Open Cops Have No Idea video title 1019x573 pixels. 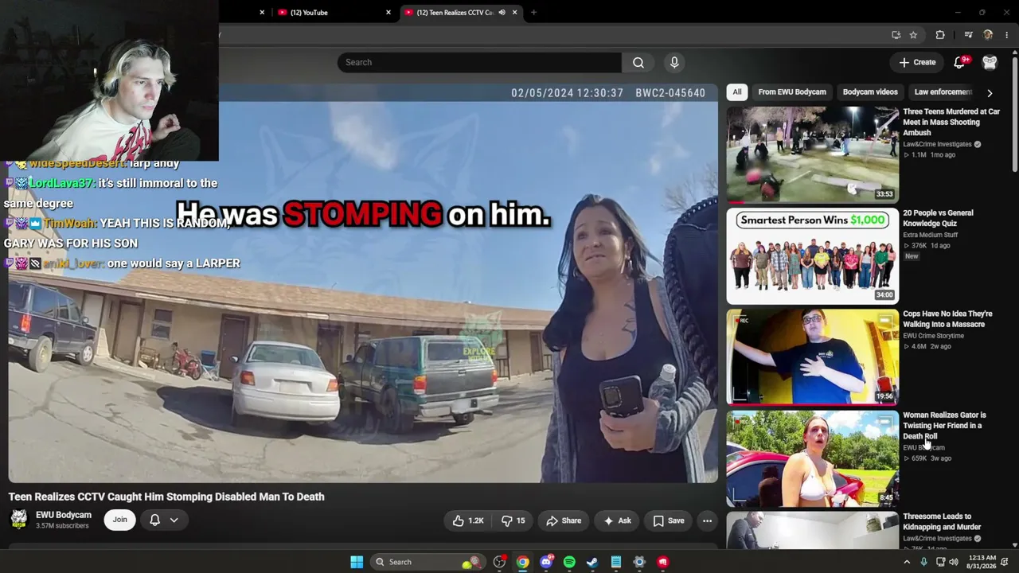[x=947, y=319]
